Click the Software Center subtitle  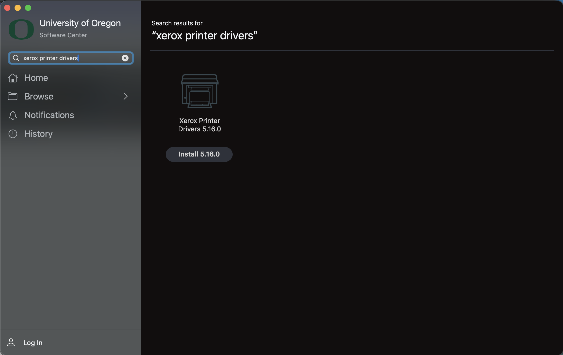coord(63,35)
